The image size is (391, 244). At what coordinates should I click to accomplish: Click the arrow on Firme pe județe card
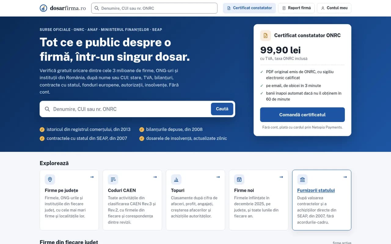(92, 177)
